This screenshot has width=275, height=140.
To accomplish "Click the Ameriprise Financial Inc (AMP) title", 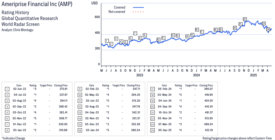I will click(x=37, y=4).
